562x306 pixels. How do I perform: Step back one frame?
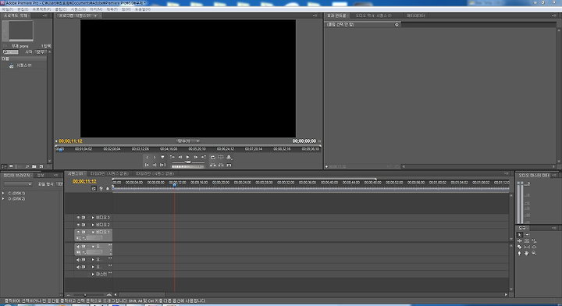pyautogui.click(x=180, y=157)
